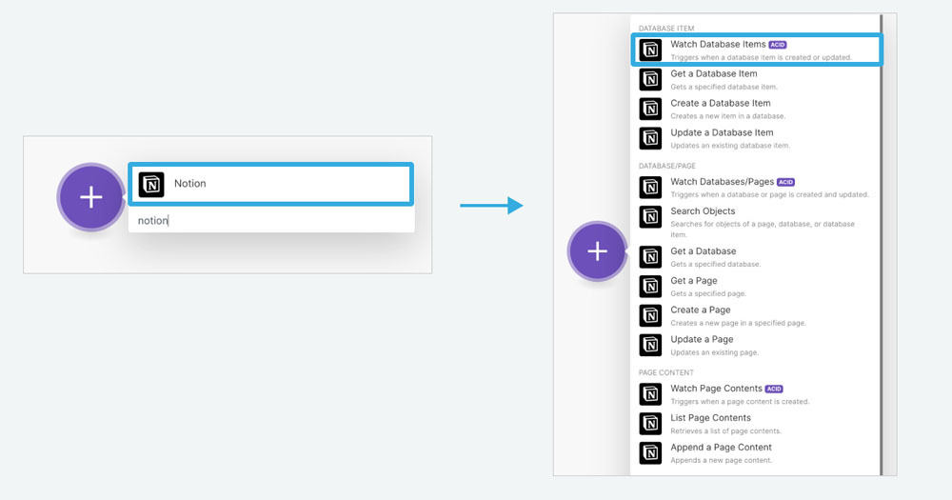Click 'Triggers when a page content is created.' description
The image size is (952, 500).
click(x=740, y=402)
